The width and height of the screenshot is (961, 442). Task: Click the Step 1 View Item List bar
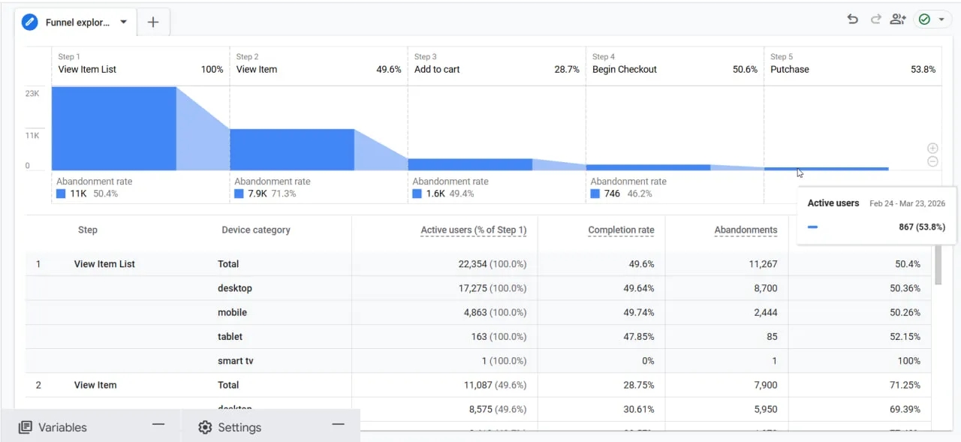pos(113,128)
